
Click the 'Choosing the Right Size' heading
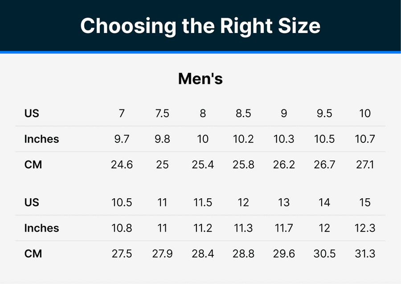tap(200, 26)
